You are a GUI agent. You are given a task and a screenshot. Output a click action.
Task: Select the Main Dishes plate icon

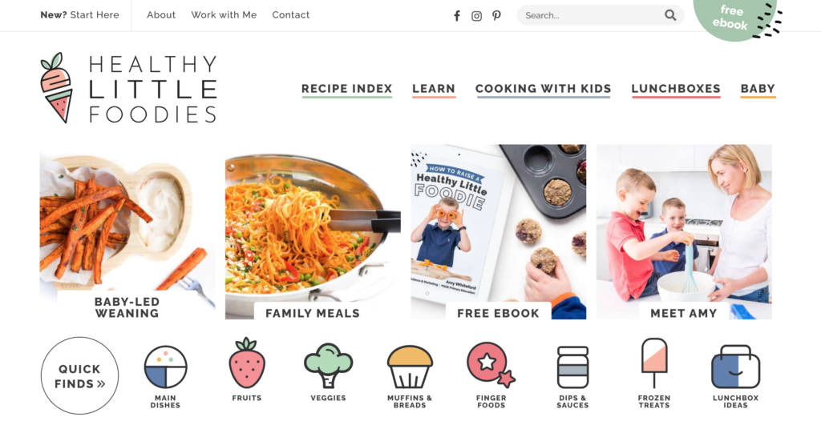[x=165, y=367]
